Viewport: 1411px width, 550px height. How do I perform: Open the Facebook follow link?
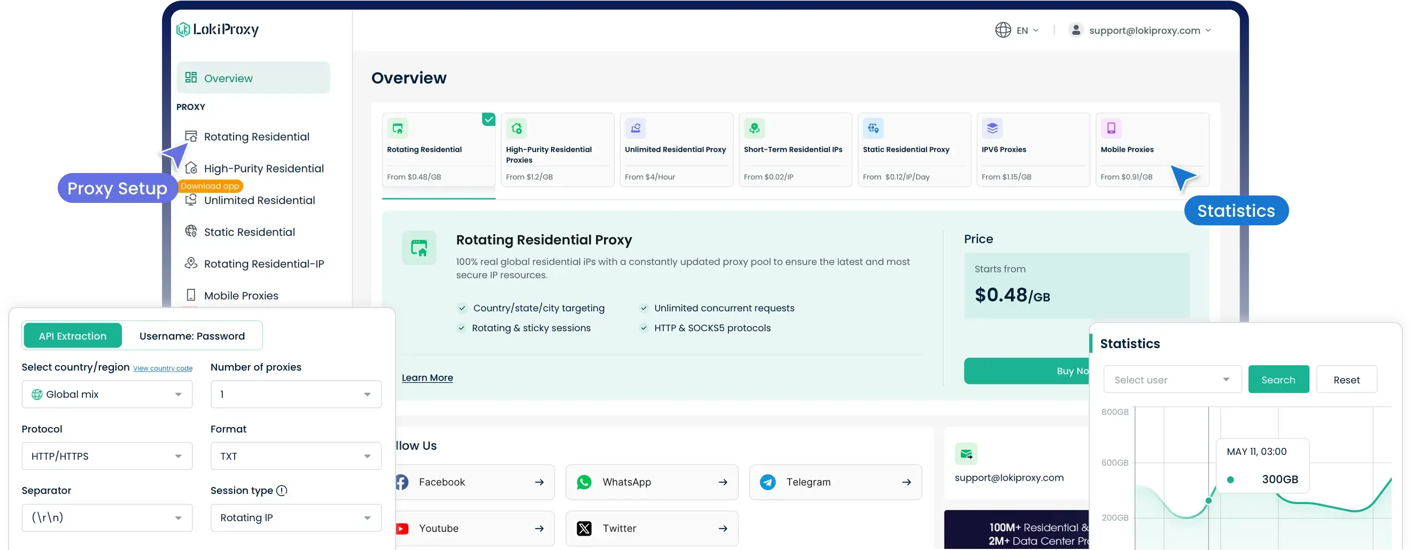click(x=475, y=482)
